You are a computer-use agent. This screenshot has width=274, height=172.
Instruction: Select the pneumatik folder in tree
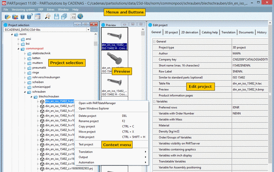coord(39,68)
